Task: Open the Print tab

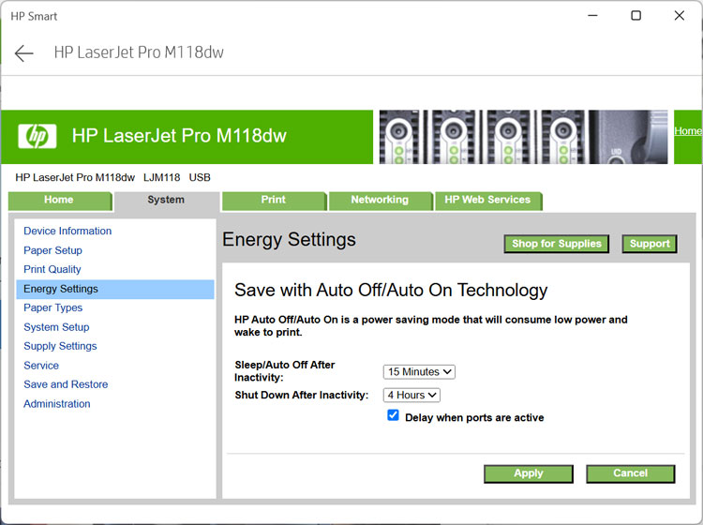Action: pyautogui.click(x=274, y=200)
